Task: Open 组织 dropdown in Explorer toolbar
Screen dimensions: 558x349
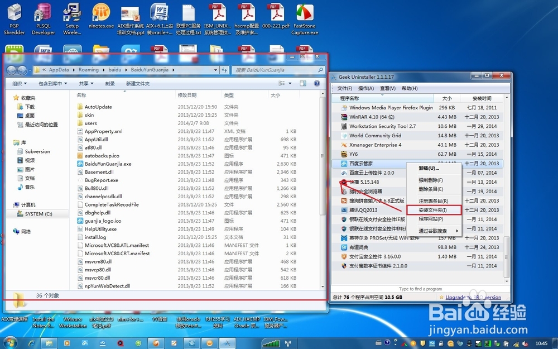Action: pyautogui.click(x=19, y=83)
